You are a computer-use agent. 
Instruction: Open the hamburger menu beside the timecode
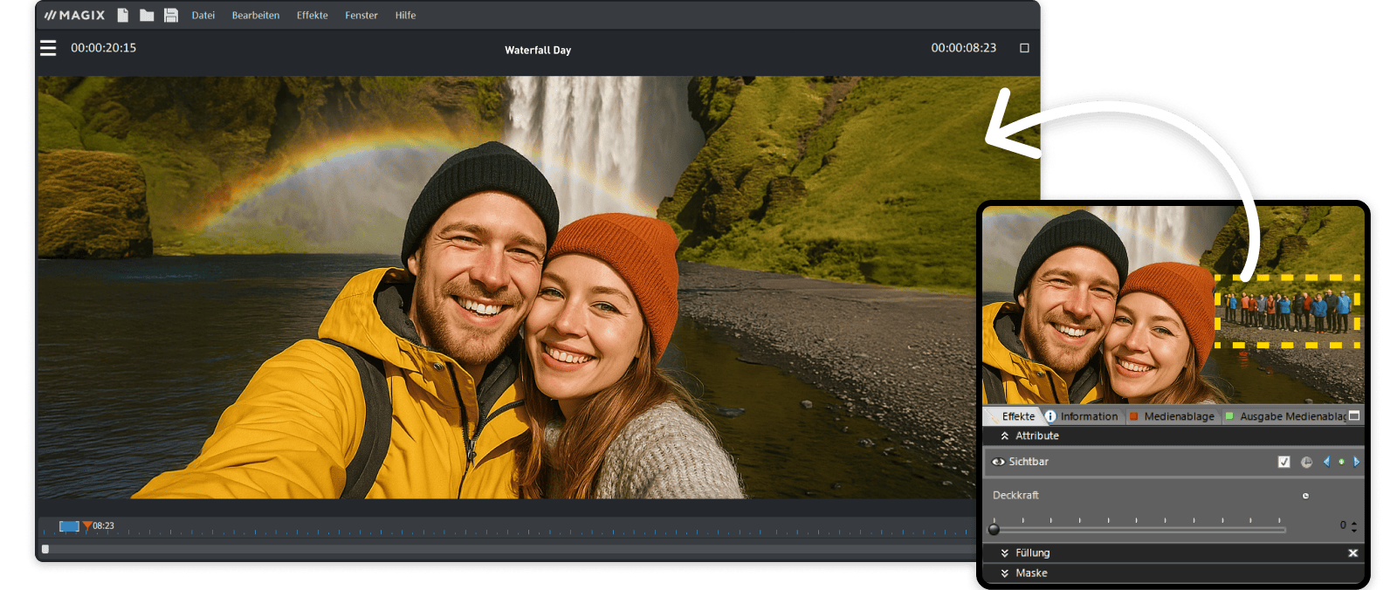[48, 48]
